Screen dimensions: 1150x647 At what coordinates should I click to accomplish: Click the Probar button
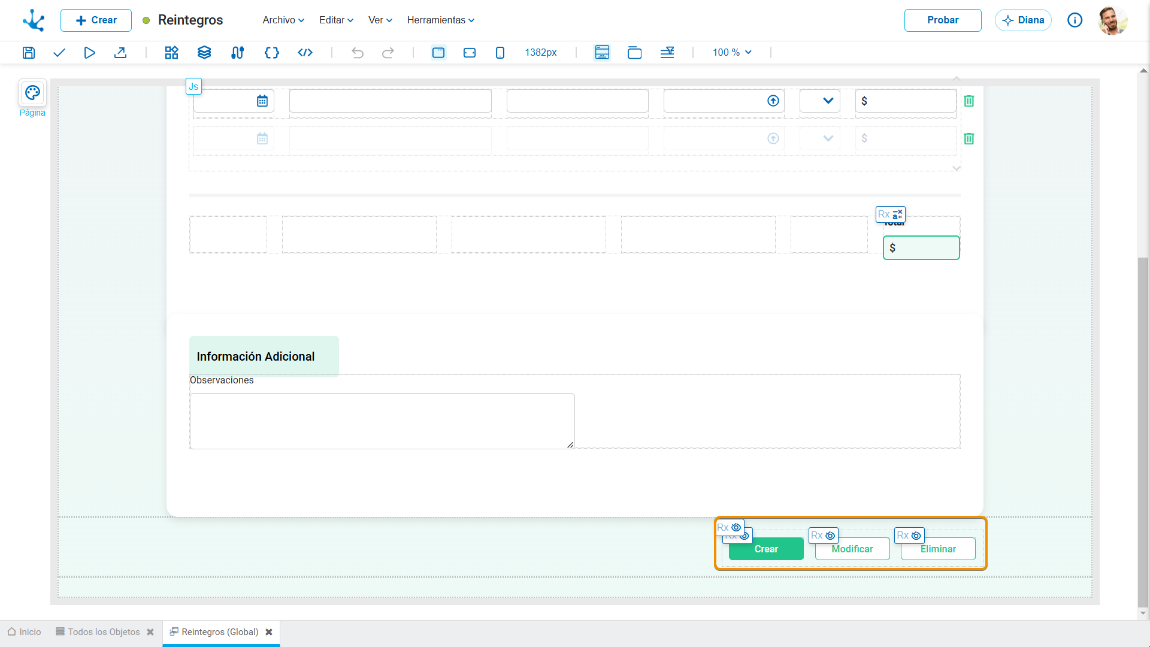pos(943,20)
